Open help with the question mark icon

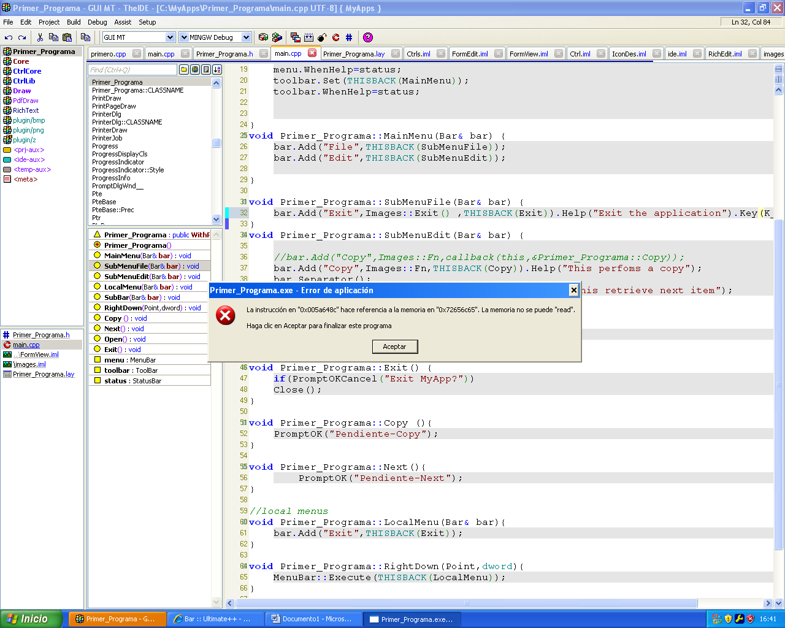click(x=368, y=37)
